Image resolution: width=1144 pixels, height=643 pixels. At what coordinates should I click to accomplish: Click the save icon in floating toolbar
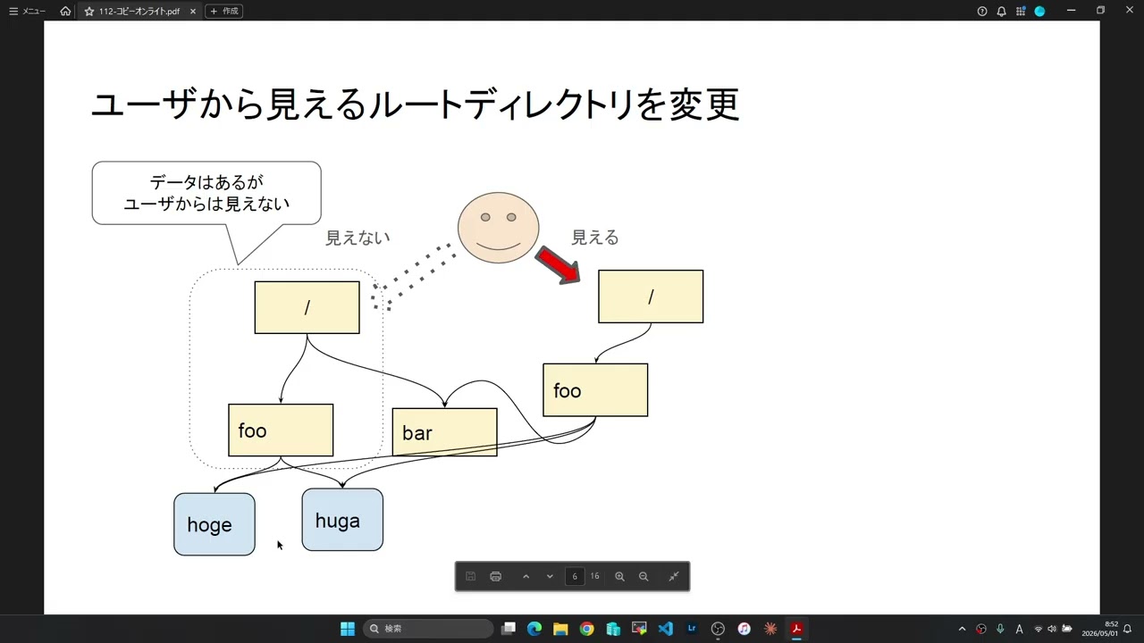coord(470,576)
